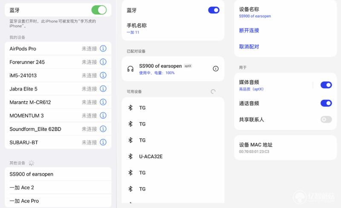Open info for Jabra Elite 5
341x208 pixels.
point(103,88)
